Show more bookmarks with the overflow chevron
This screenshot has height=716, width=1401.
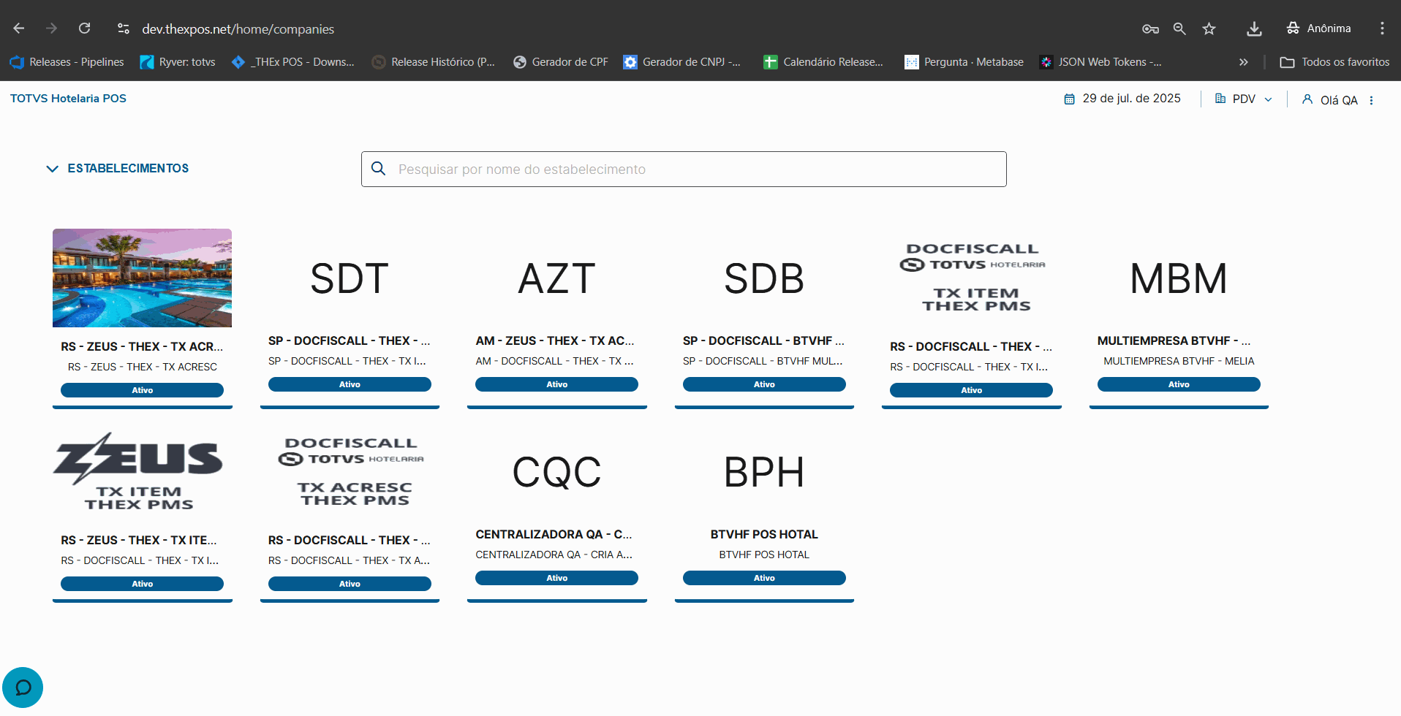1243,62
